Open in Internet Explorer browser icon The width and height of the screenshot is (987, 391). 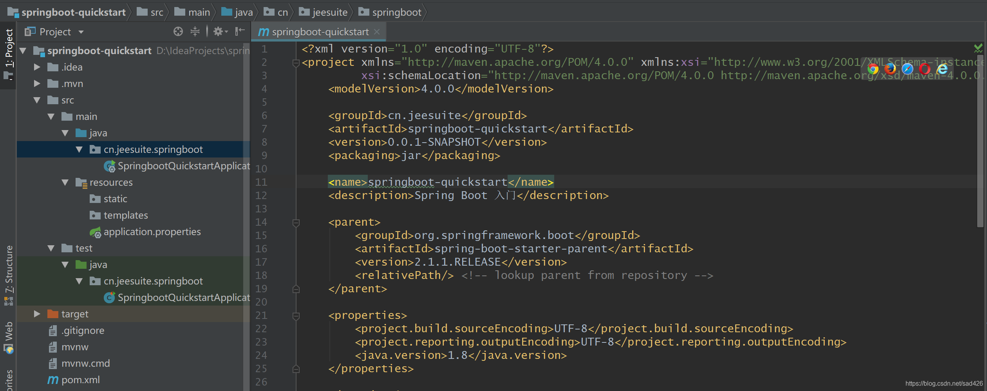(x=942, y=69)
